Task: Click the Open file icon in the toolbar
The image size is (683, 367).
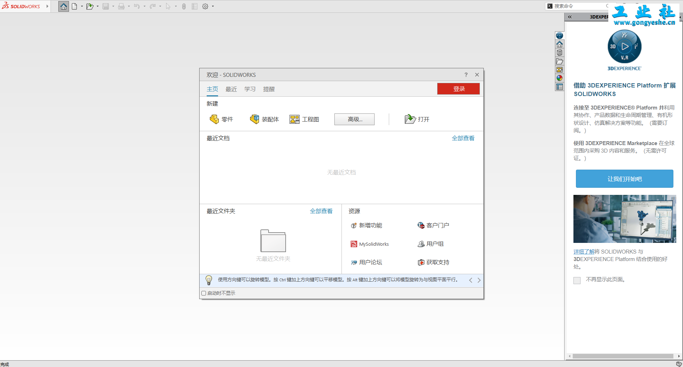Action: tap(90, 6)
